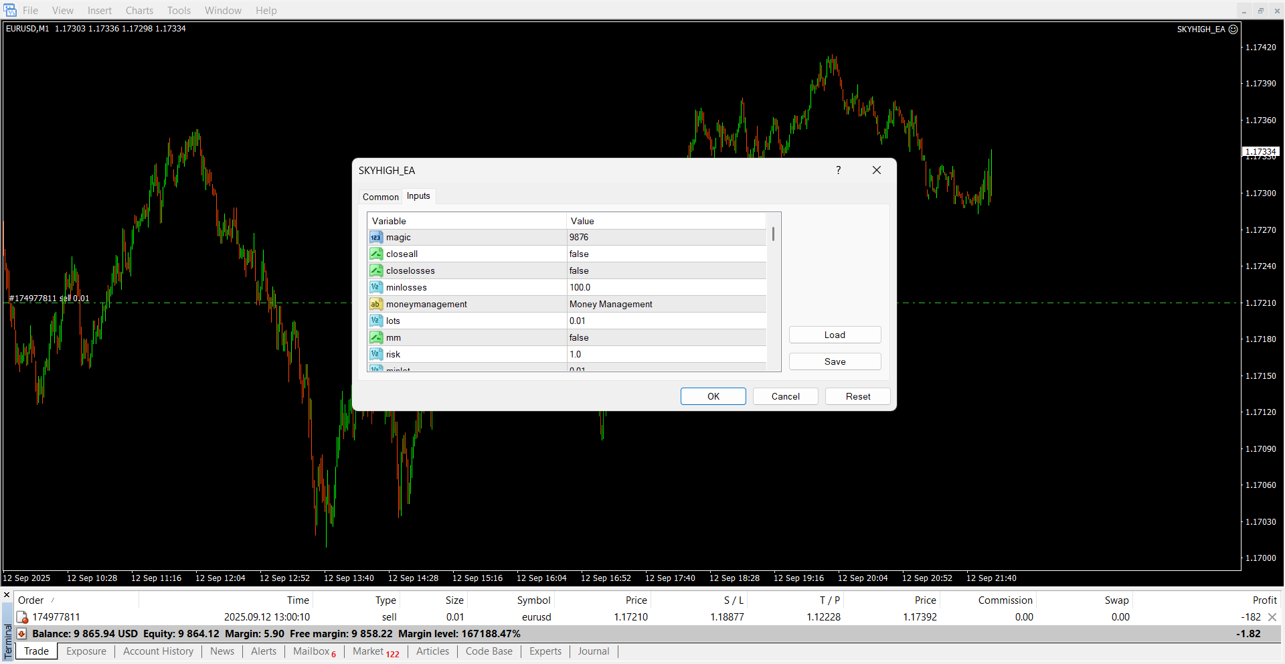This screenshot has width=1285, height=664.
Task: Click the dialog help question mark
Action: 838,171
